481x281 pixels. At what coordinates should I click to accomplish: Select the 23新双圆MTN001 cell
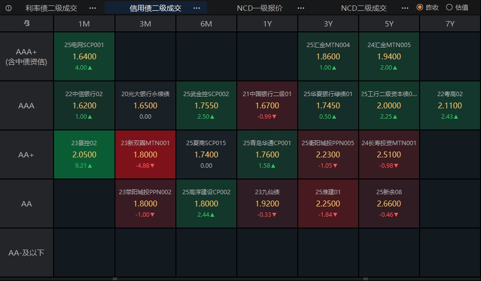click(145, 154)
